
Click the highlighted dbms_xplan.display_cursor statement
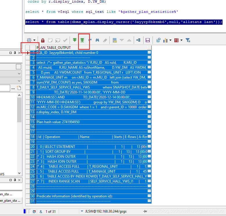tap(124, 22)
